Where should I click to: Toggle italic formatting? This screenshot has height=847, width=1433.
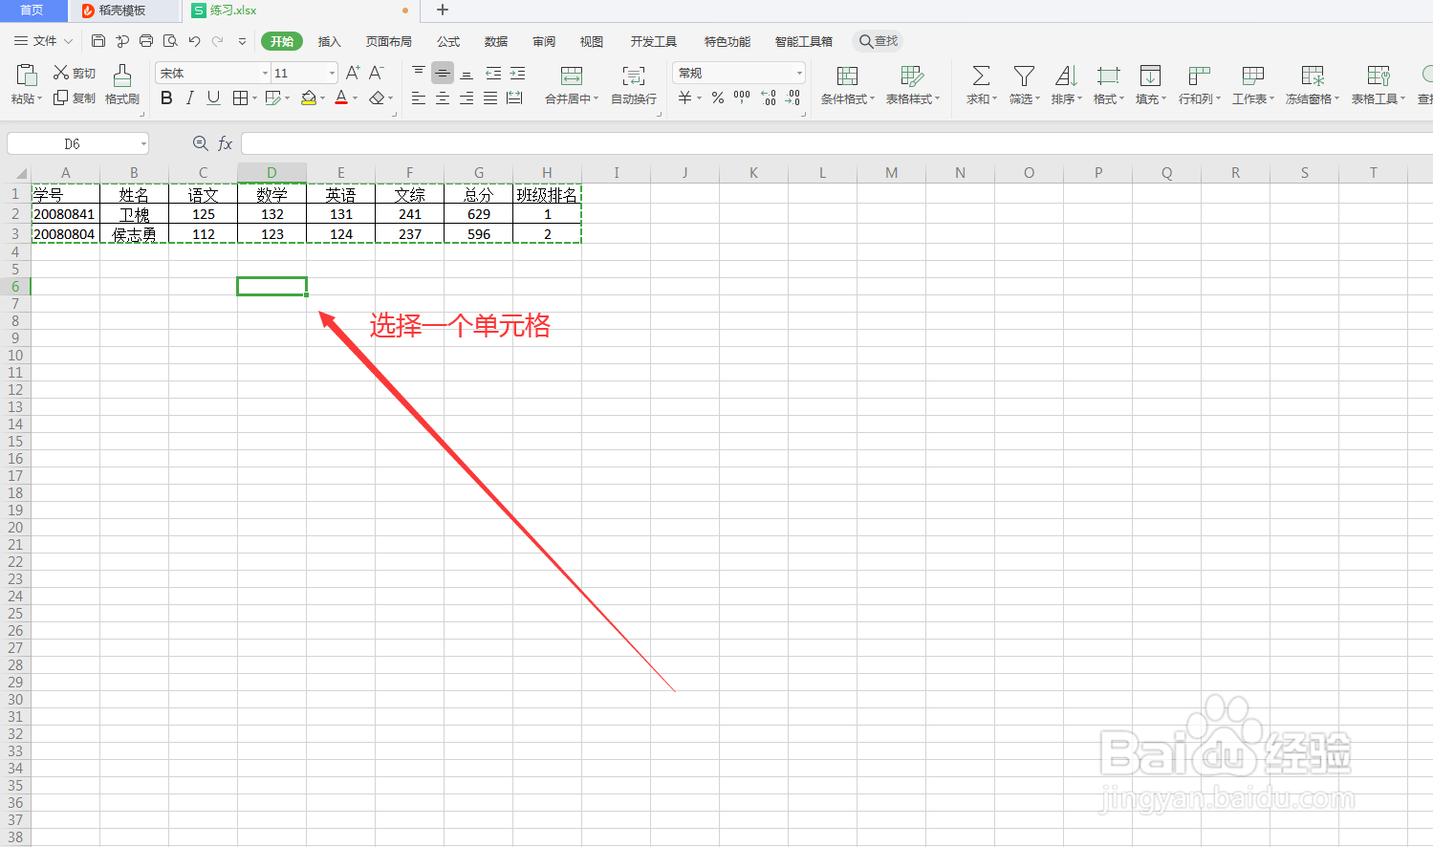click(187, 97)
